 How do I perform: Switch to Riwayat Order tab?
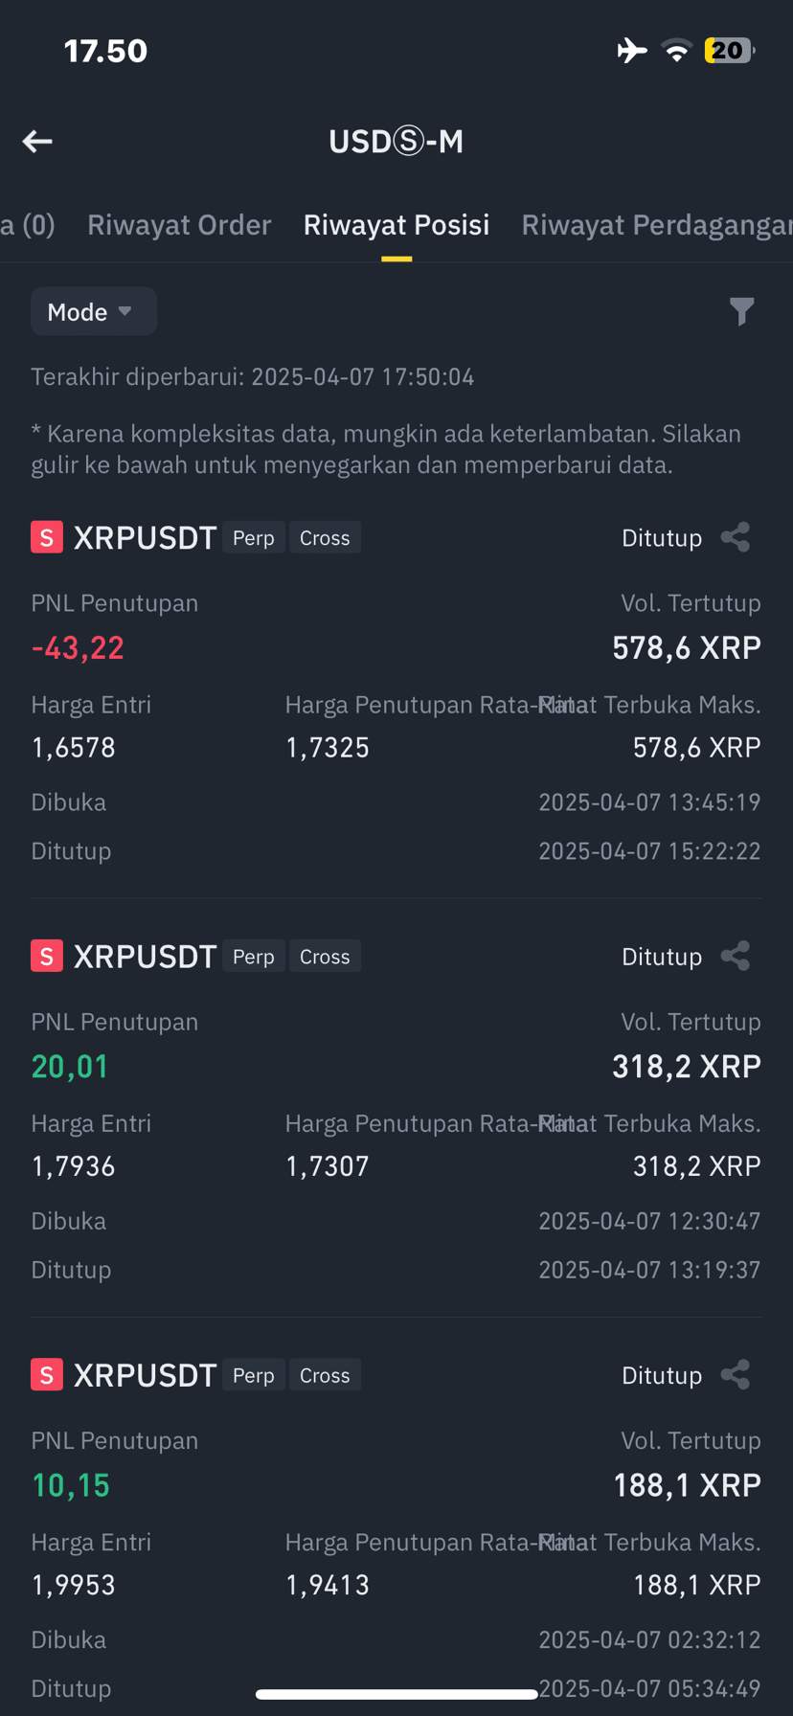click(179, 225)
